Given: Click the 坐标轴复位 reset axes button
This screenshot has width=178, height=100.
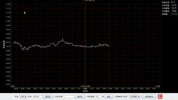Looking at the screenshot, I should click(149, 96).
